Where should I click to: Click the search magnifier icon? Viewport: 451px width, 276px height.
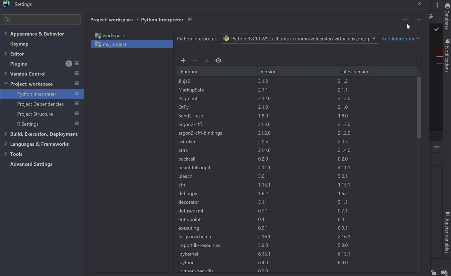pos(6,19)
